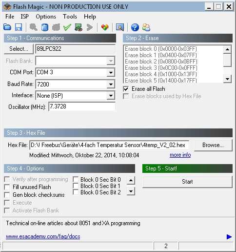Viewport: 236px width, 252px height.
Task: Click the Start programming button
Action: pos(187,182)
